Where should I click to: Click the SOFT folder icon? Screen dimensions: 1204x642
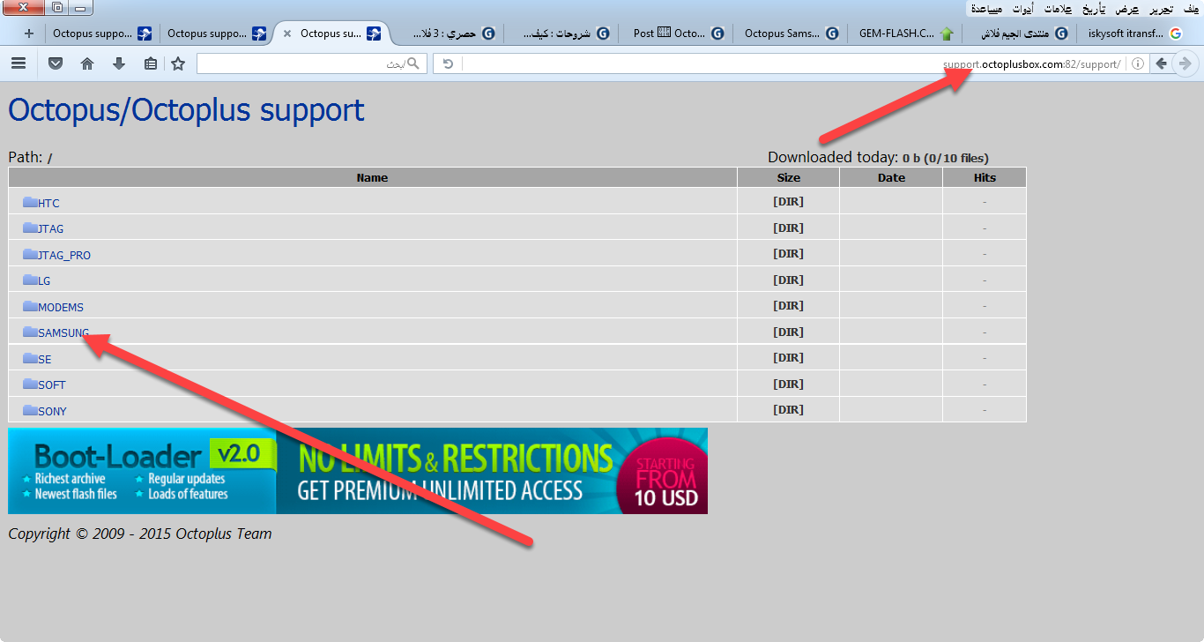coord(30,384)
